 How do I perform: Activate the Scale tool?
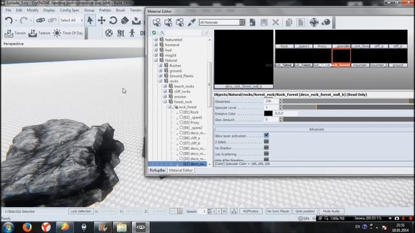pyautogui.click(x=124, y=20)
